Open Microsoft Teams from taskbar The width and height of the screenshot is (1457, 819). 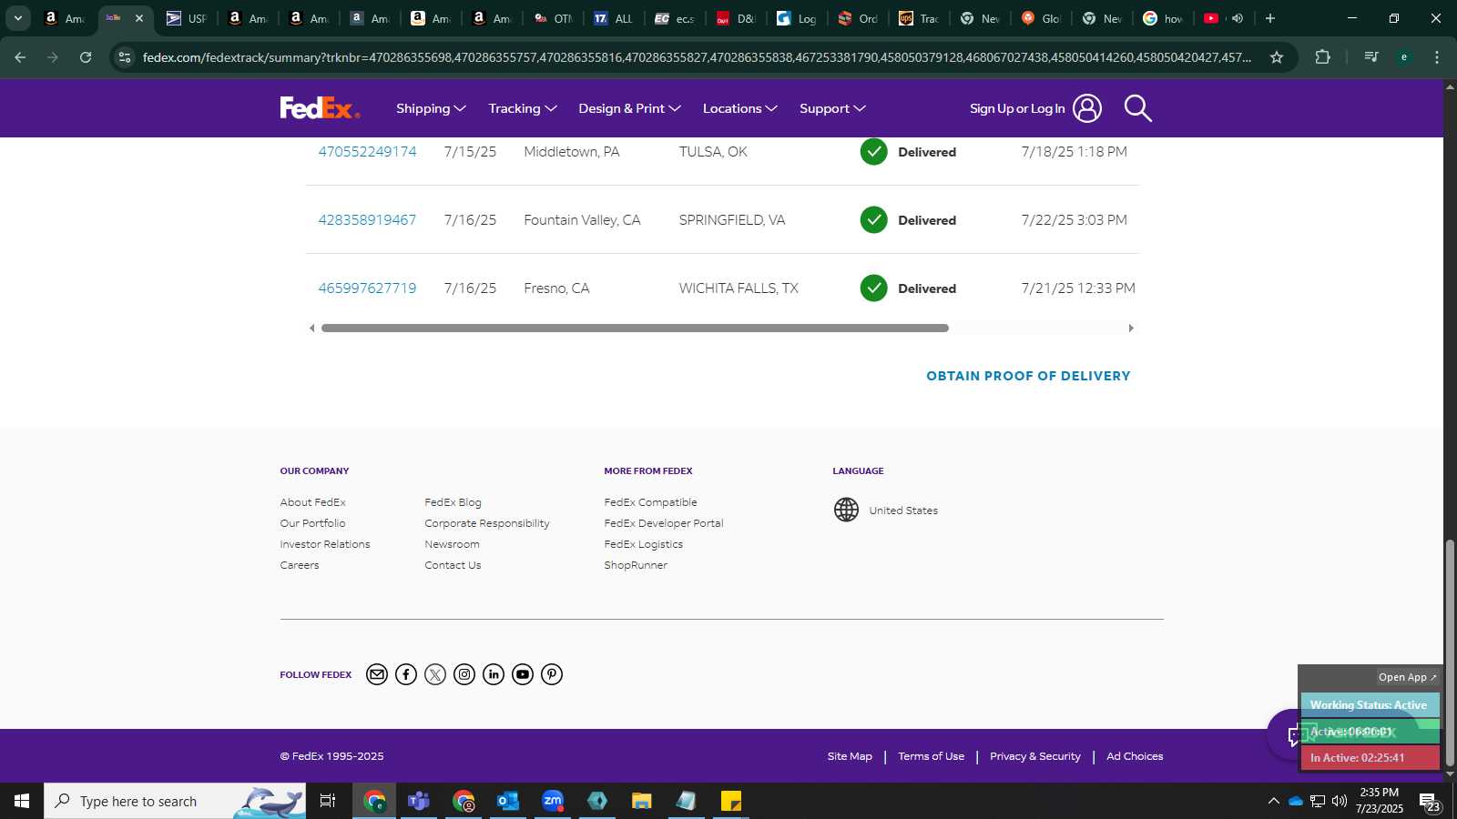419,801
